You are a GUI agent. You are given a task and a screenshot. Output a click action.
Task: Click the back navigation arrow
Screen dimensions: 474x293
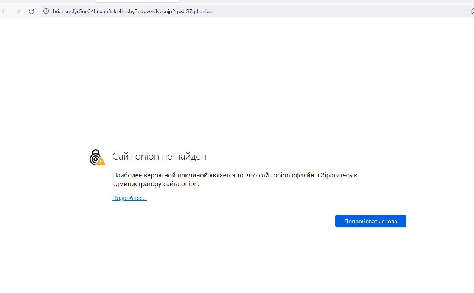pos(5,11)
